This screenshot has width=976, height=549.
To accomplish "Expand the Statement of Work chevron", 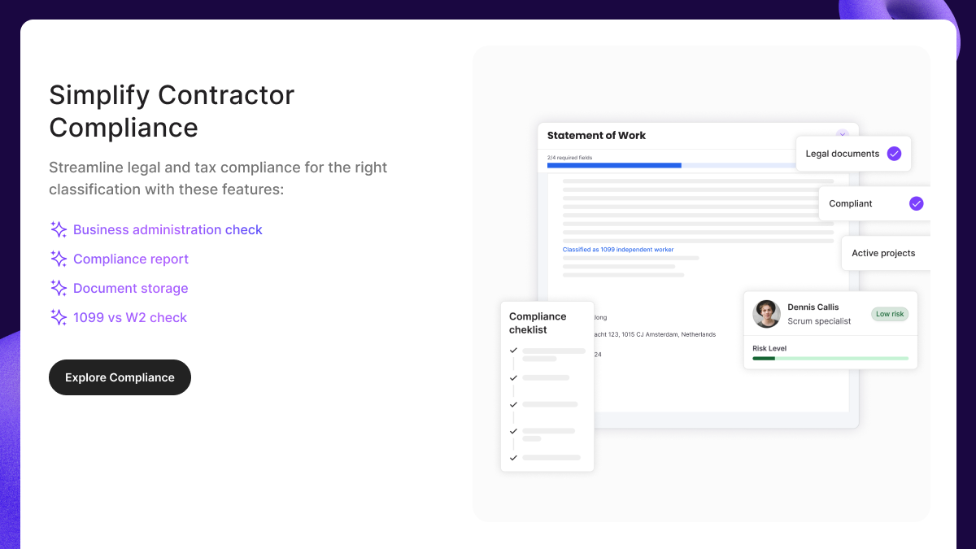I will tap(843, 134).
